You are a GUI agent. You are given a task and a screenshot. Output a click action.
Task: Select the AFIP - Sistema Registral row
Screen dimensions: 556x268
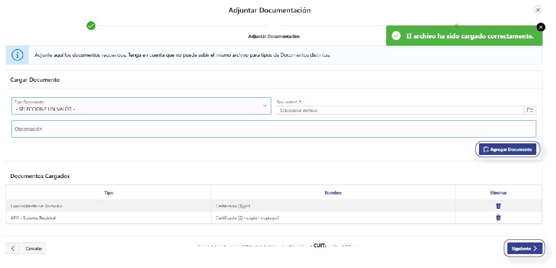(33, 217)
